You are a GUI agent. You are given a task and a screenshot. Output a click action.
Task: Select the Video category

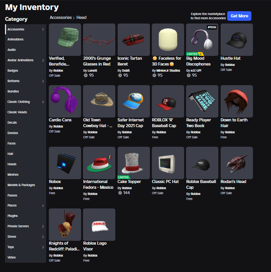(26, 257)
